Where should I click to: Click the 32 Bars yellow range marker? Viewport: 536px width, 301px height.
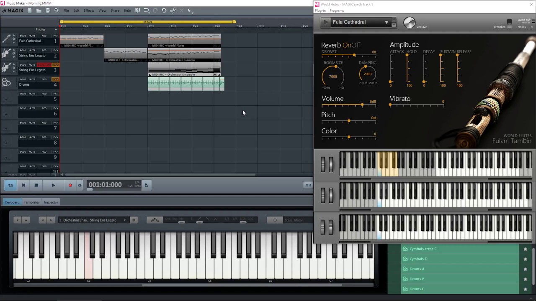click(x=147, y=22)
